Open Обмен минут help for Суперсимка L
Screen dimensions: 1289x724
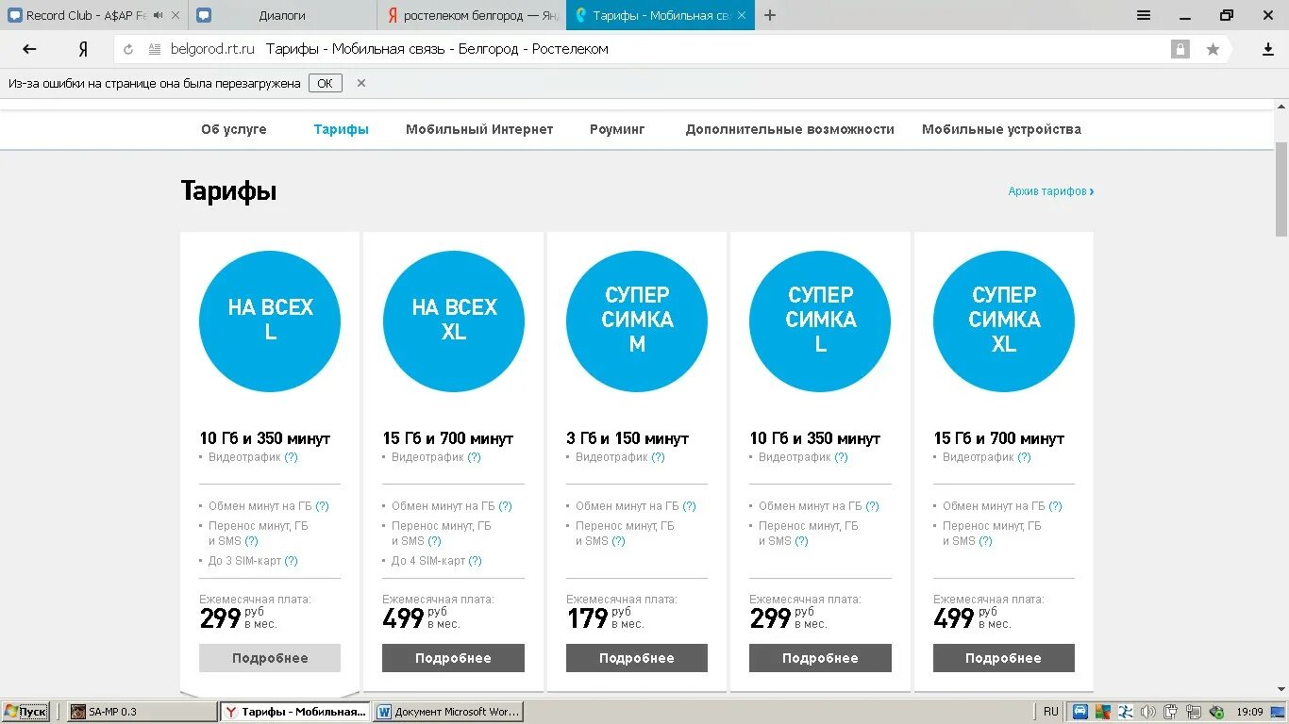pyautogui.click(x=872, y=506)
